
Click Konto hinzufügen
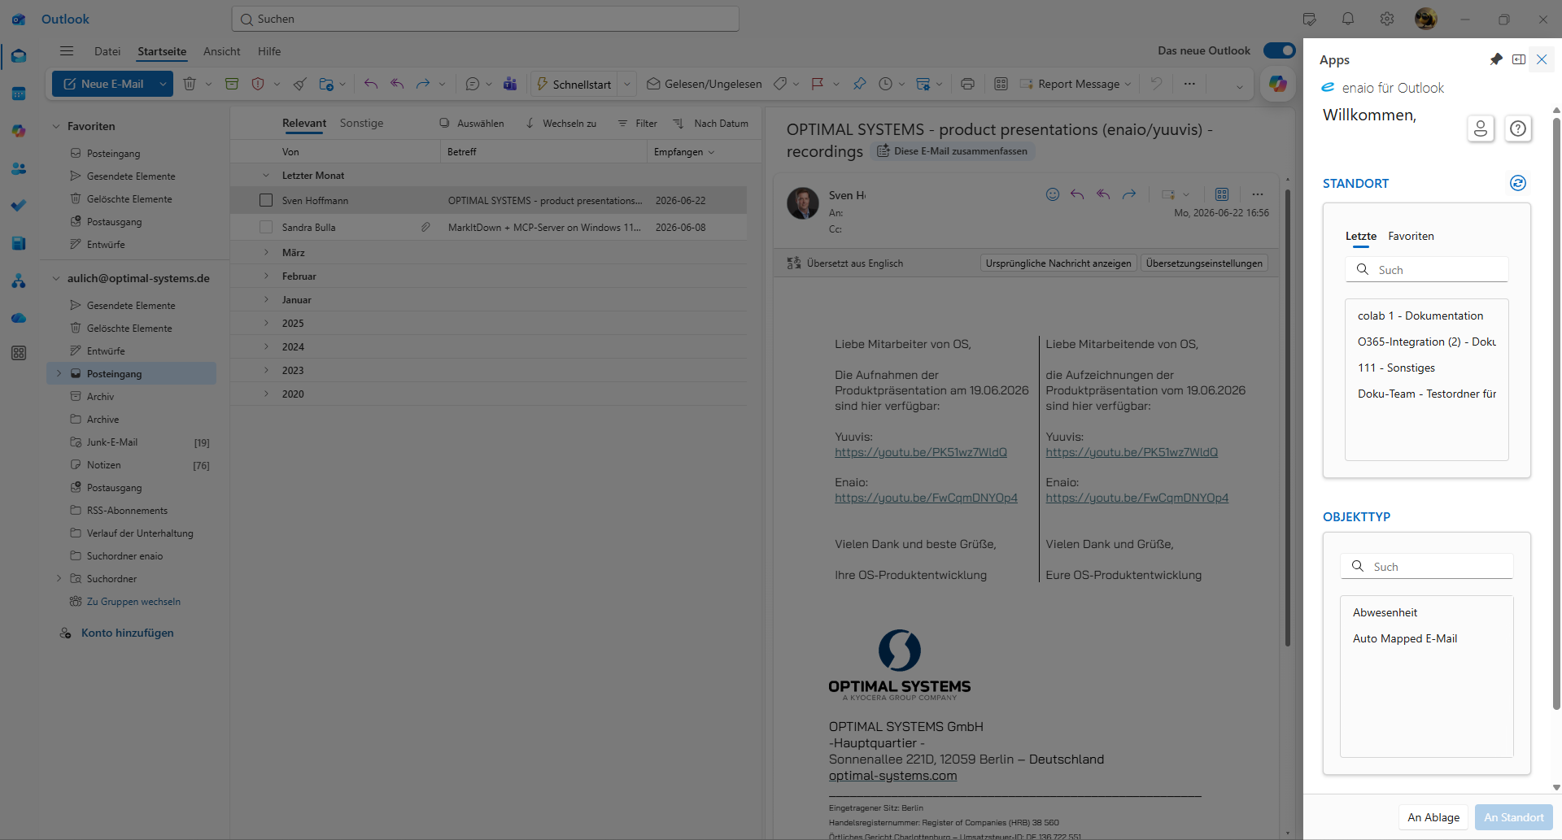pos(127,633)
